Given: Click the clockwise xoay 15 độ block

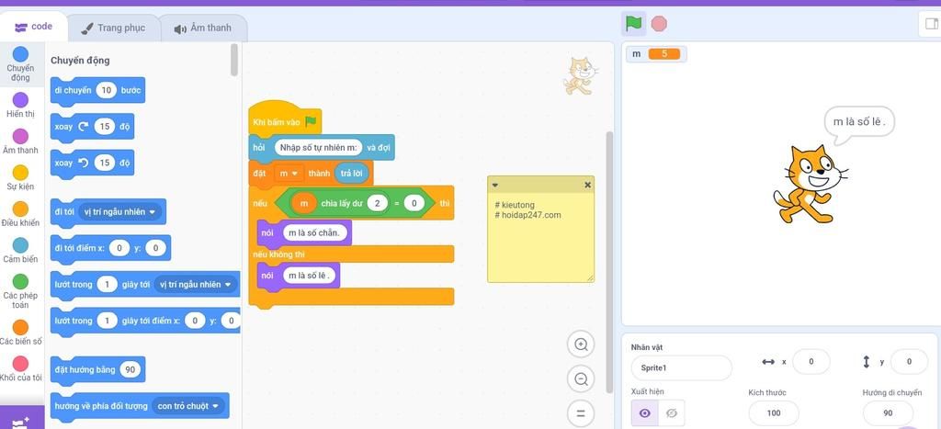Looking at the screenshot, I should (x=93, y=127).
